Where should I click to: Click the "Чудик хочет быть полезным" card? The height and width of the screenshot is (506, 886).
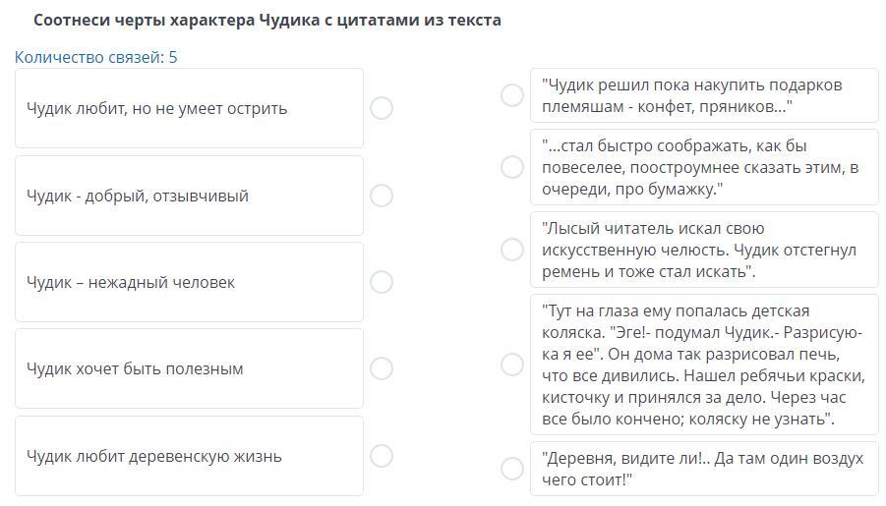click(x=189, y=368)
